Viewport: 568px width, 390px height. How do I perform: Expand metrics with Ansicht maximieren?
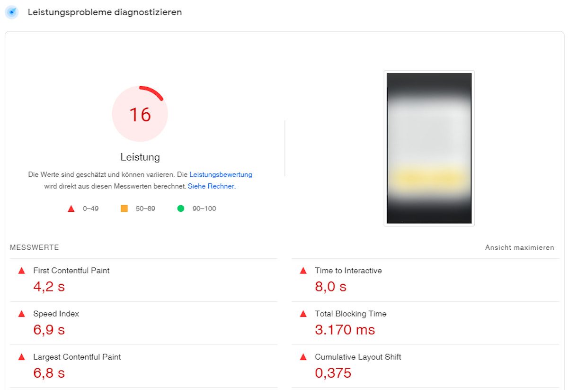click(x=519, y=247)
